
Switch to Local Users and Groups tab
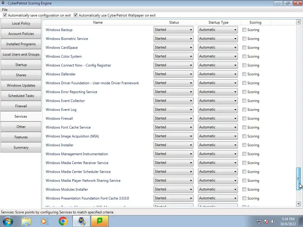coord(21,54)
